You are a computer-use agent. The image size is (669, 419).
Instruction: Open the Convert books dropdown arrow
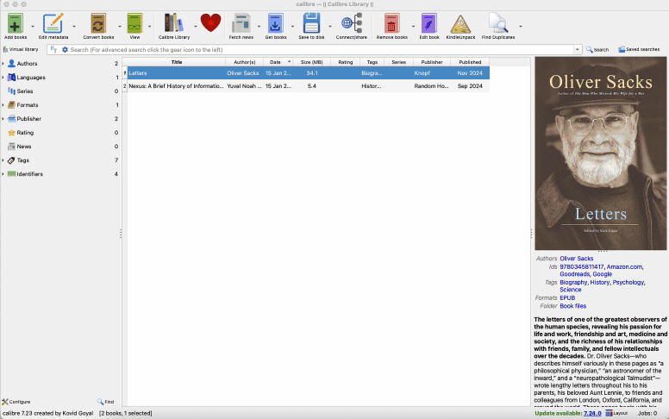pyautogui.click(x=120, y=27)
